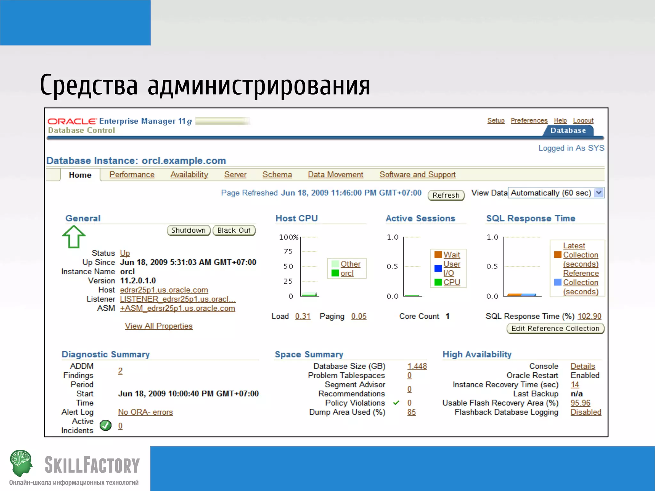Click Database Size value 1.448
This screenshot has width=655, height=491.
[417, 366]
